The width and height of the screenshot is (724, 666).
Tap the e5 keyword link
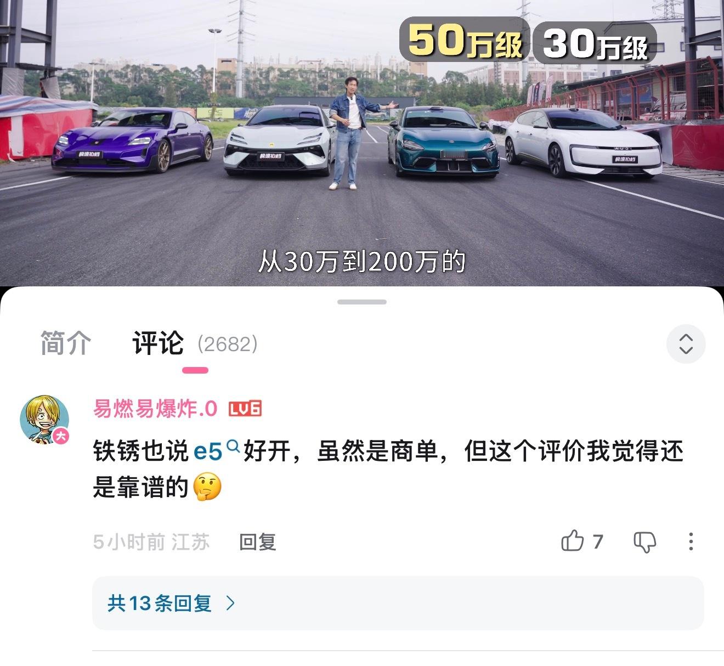coord(208,451)
